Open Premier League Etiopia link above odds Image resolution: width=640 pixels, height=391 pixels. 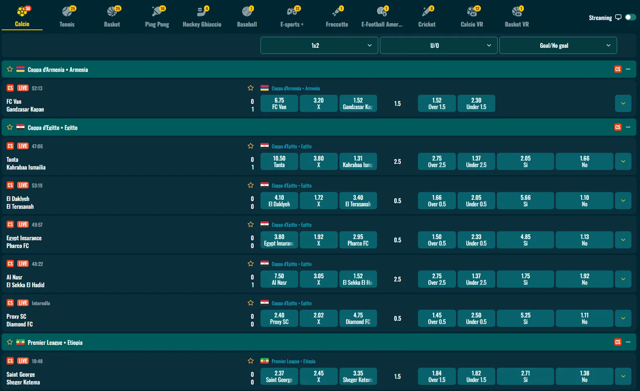tap(294, 361)
